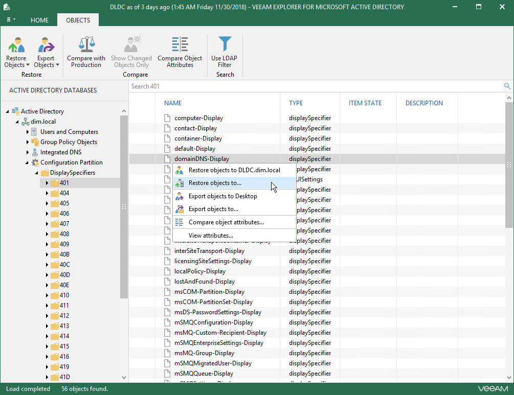Click the Integrated DNS node icon

point(35,152)
